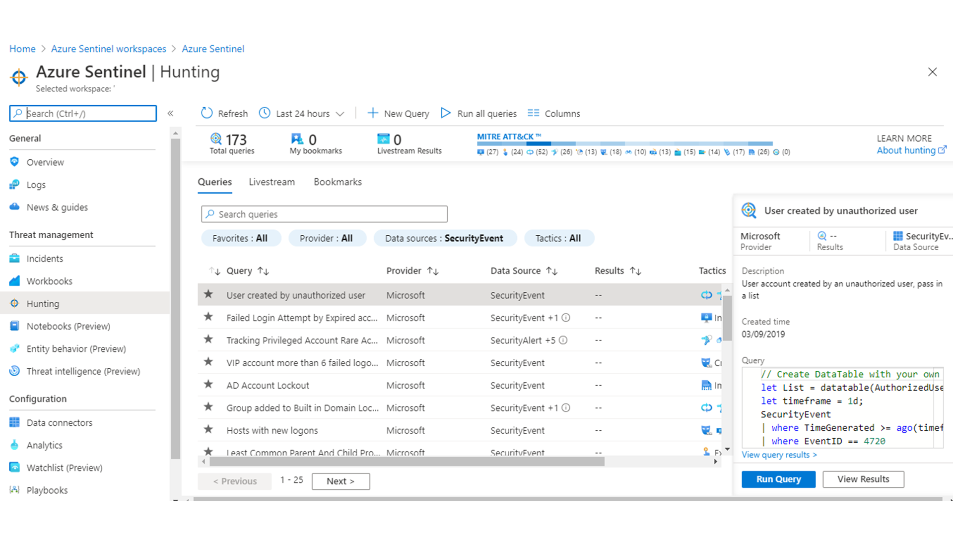Open Playbooks icon in sidebar
This screenshot has height=536, width=953.
[x=14, y=490]
